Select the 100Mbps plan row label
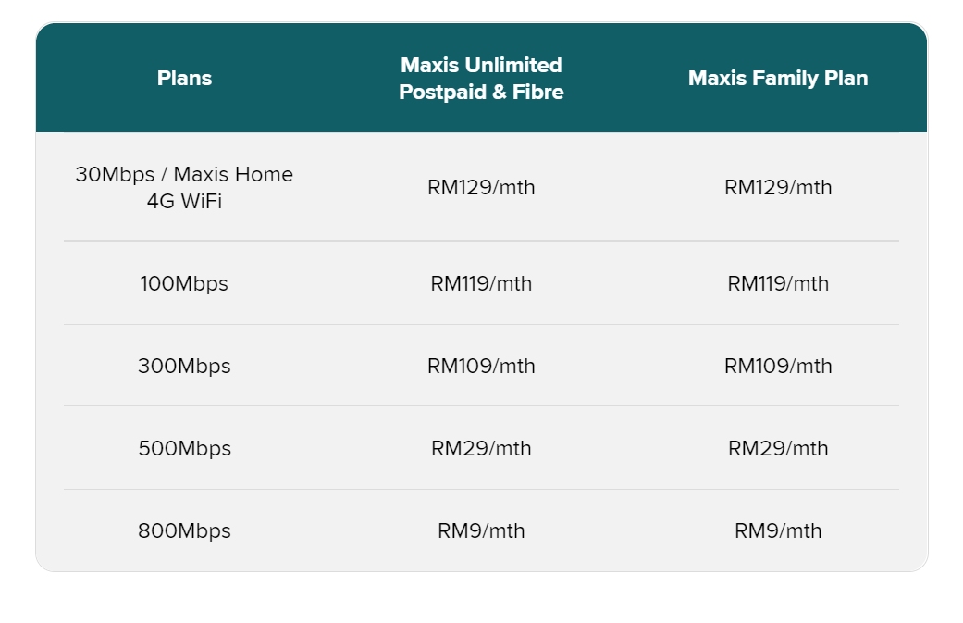 pos(184,283)
